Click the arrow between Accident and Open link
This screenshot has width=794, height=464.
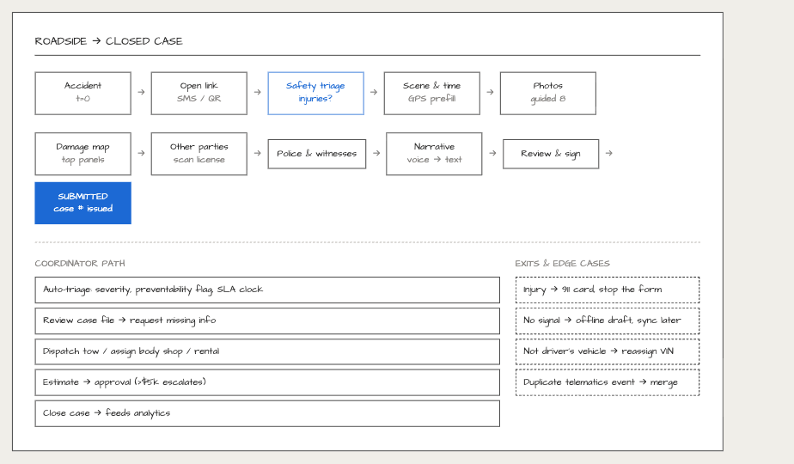[141, 92]
